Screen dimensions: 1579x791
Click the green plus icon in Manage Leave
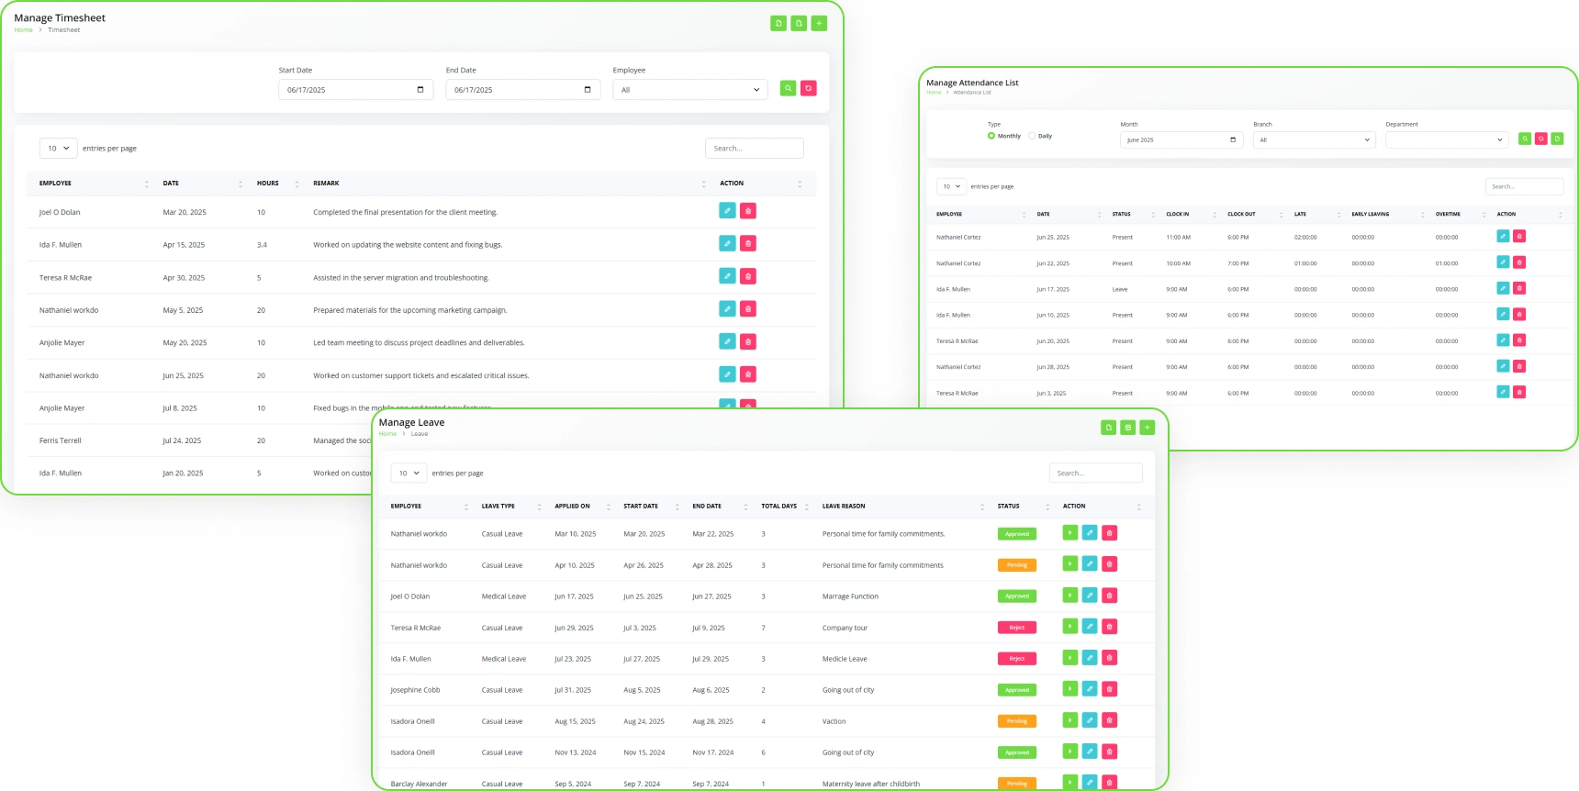[1148, 428]
